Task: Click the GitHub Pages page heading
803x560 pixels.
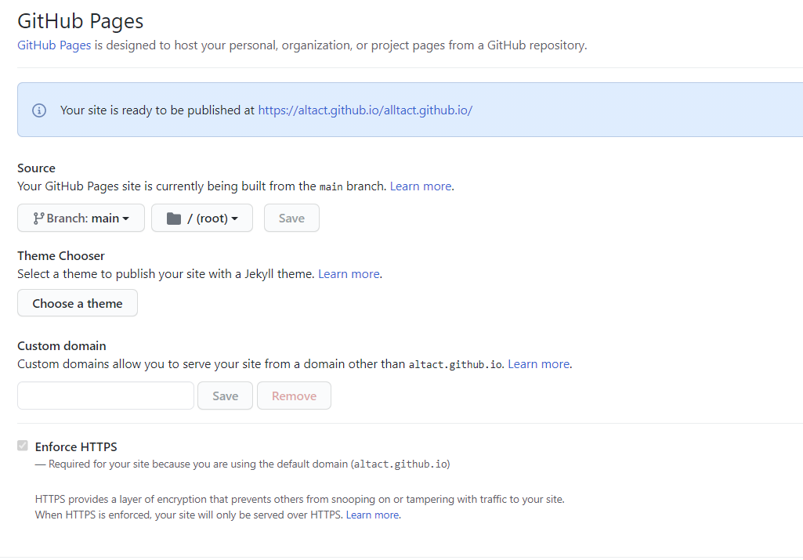Action: (x=81, y=21)
